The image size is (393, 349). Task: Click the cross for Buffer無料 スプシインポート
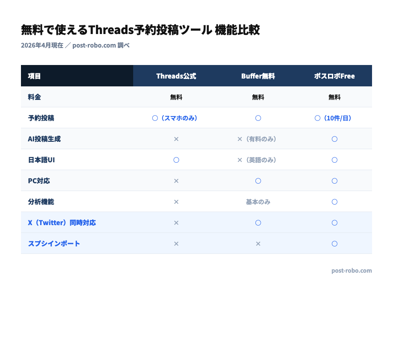click(x=258, y=243)
